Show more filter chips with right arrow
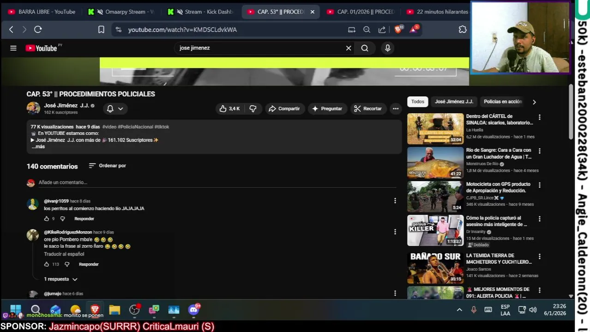590x332 pixels. point(534,102)
